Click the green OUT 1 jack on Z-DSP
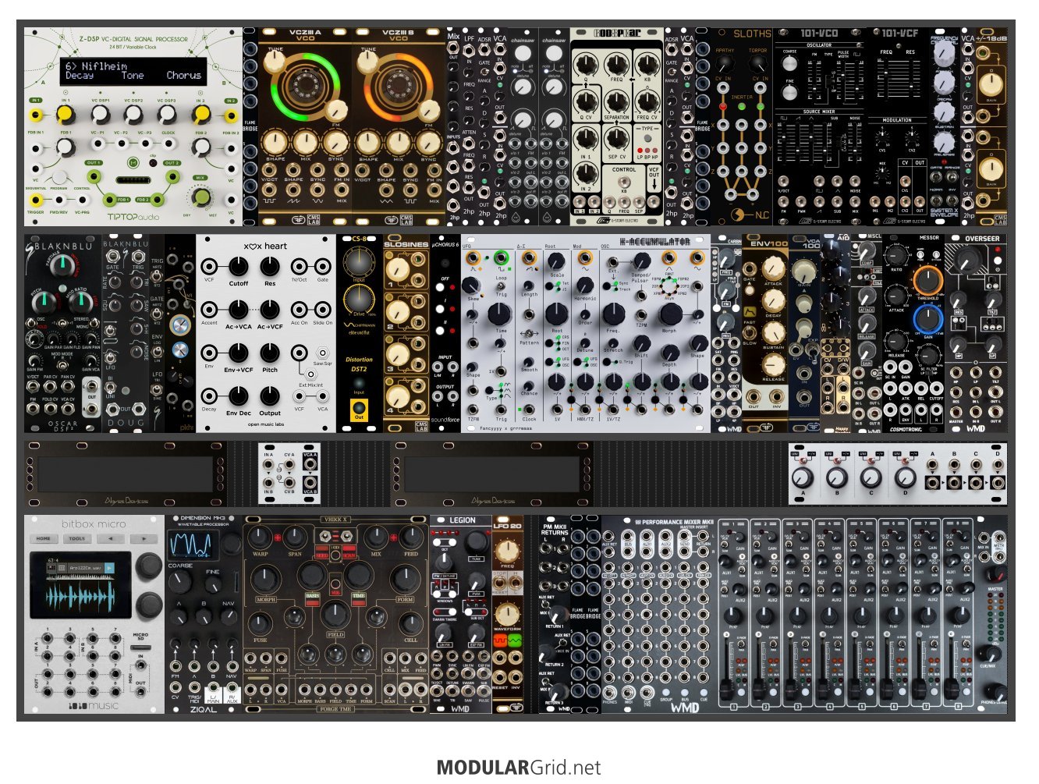 point(94,177)
